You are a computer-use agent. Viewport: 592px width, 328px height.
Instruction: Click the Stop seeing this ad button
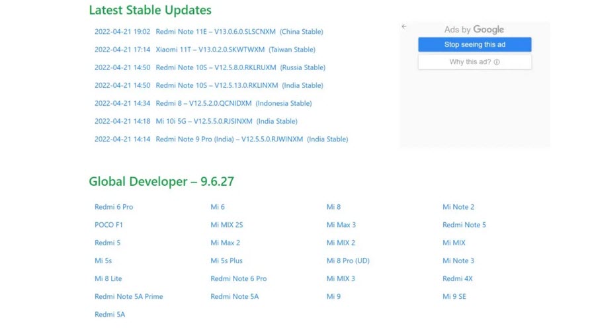pos(474,44)
